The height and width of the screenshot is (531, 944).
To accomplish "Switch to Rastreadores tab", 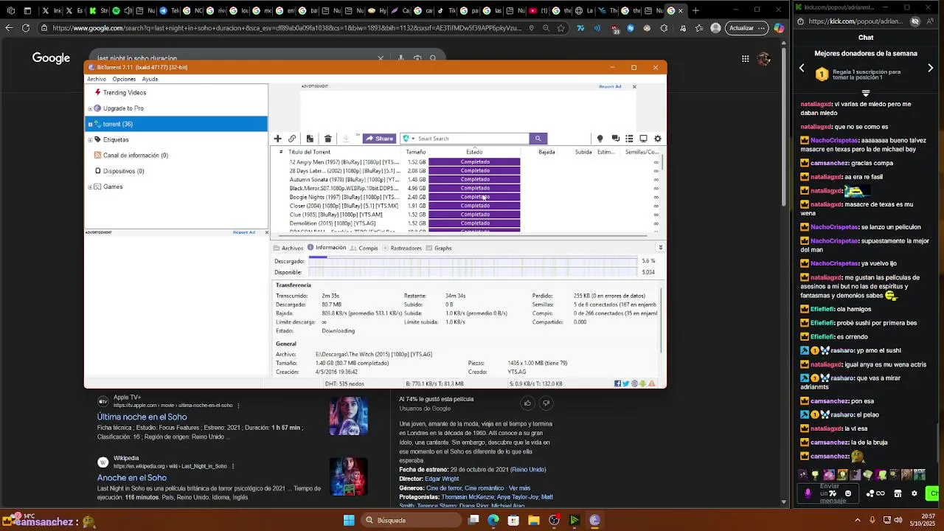I will [x=402, y=248].
